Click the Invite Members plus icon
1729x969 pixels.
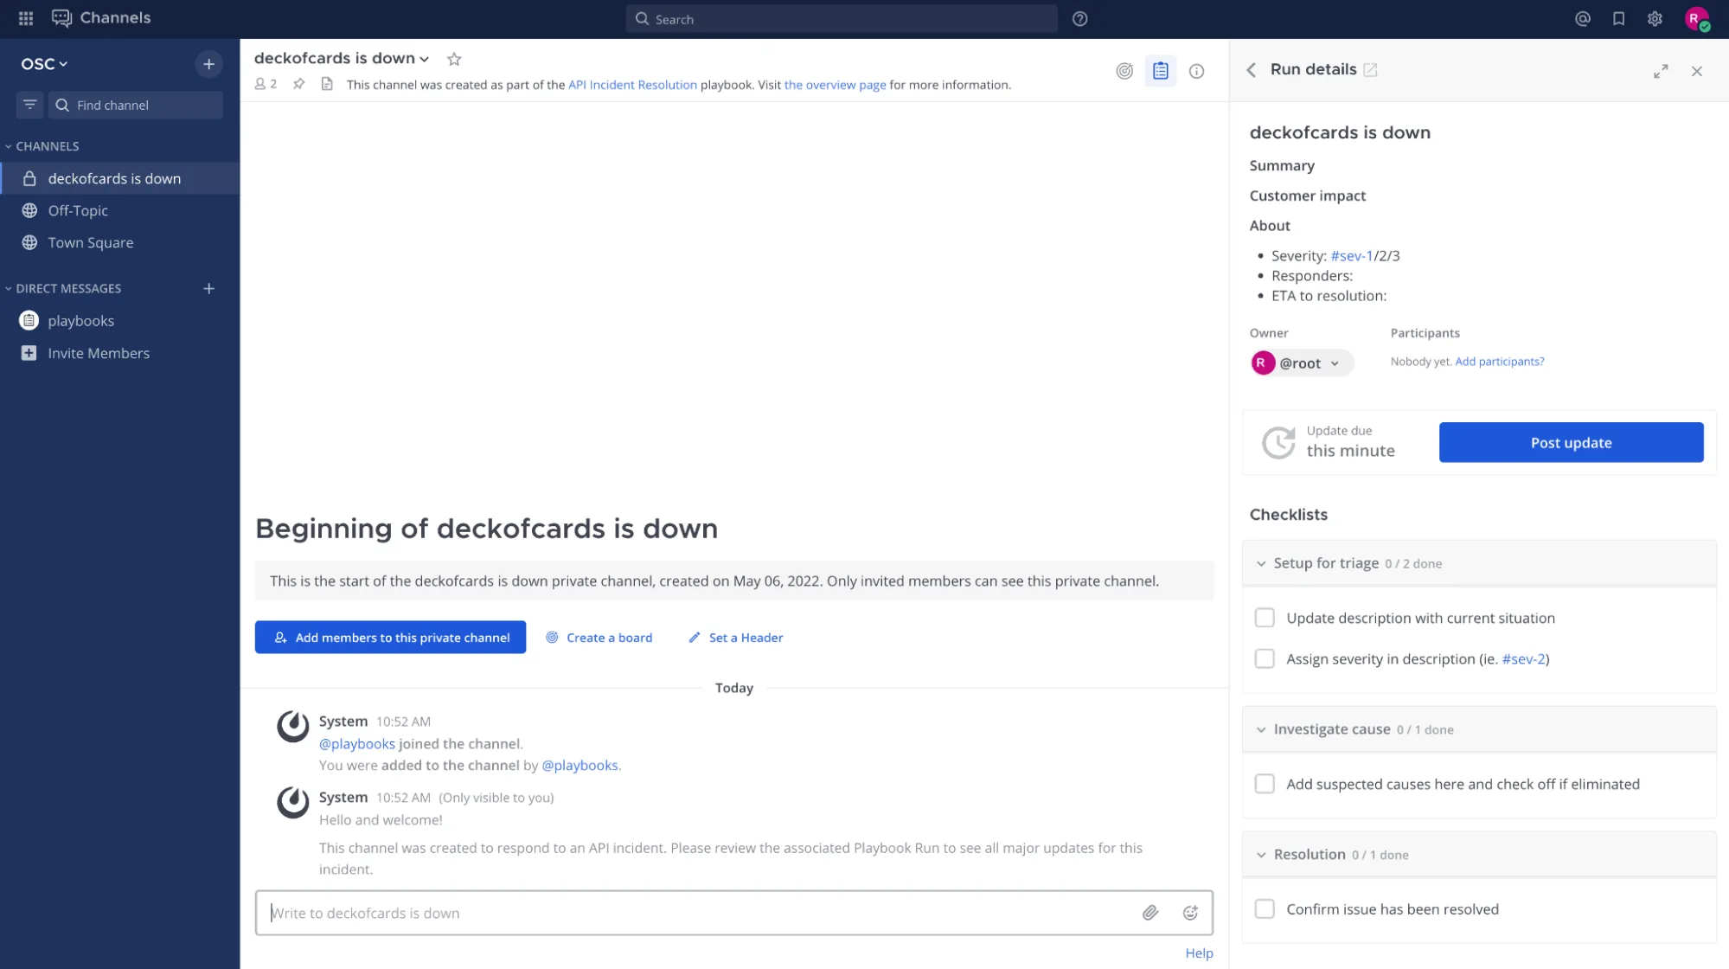click(29, 353)
